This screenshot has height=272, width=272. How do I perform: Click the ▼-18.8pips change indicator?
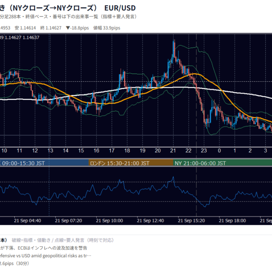[x=77, y=28]
